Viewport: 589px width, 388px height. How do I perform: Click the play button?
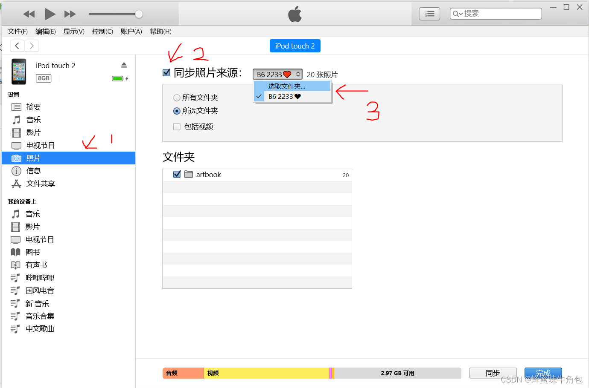tap(50, 14)
